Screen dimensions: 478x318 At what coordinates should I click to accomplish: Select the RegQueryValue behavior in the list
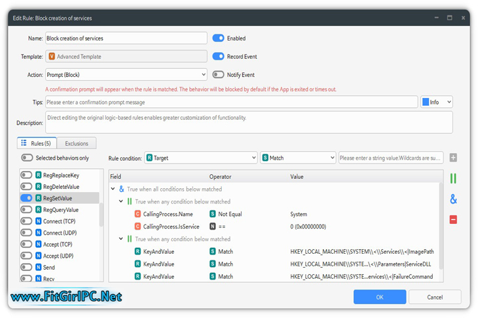coord(61,209)
